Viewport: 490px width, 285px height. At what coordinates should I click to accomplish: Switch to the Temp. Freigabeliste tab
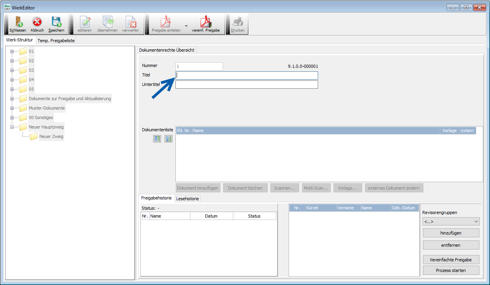(x=56, y=41)
